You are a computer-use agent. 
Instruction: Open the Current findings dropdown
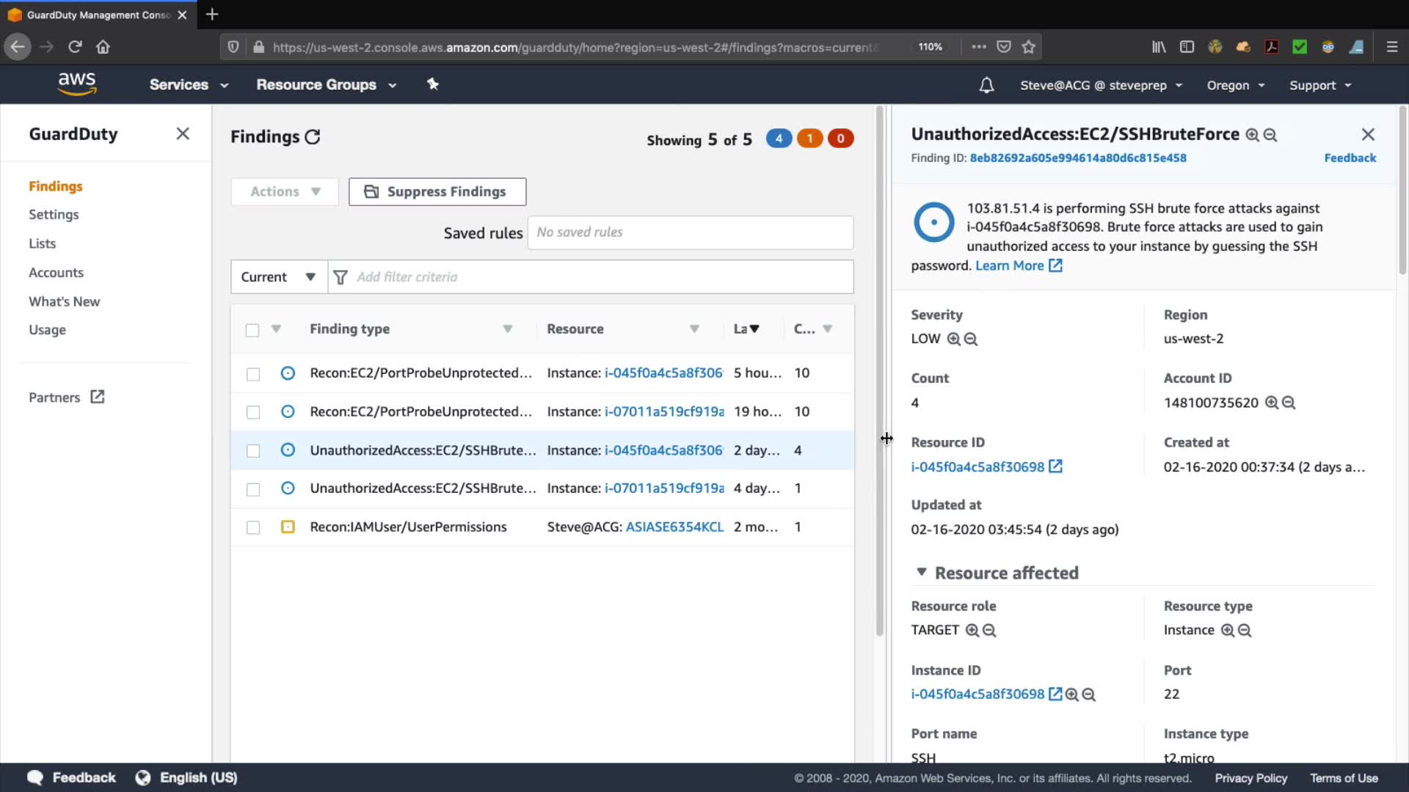279,277
